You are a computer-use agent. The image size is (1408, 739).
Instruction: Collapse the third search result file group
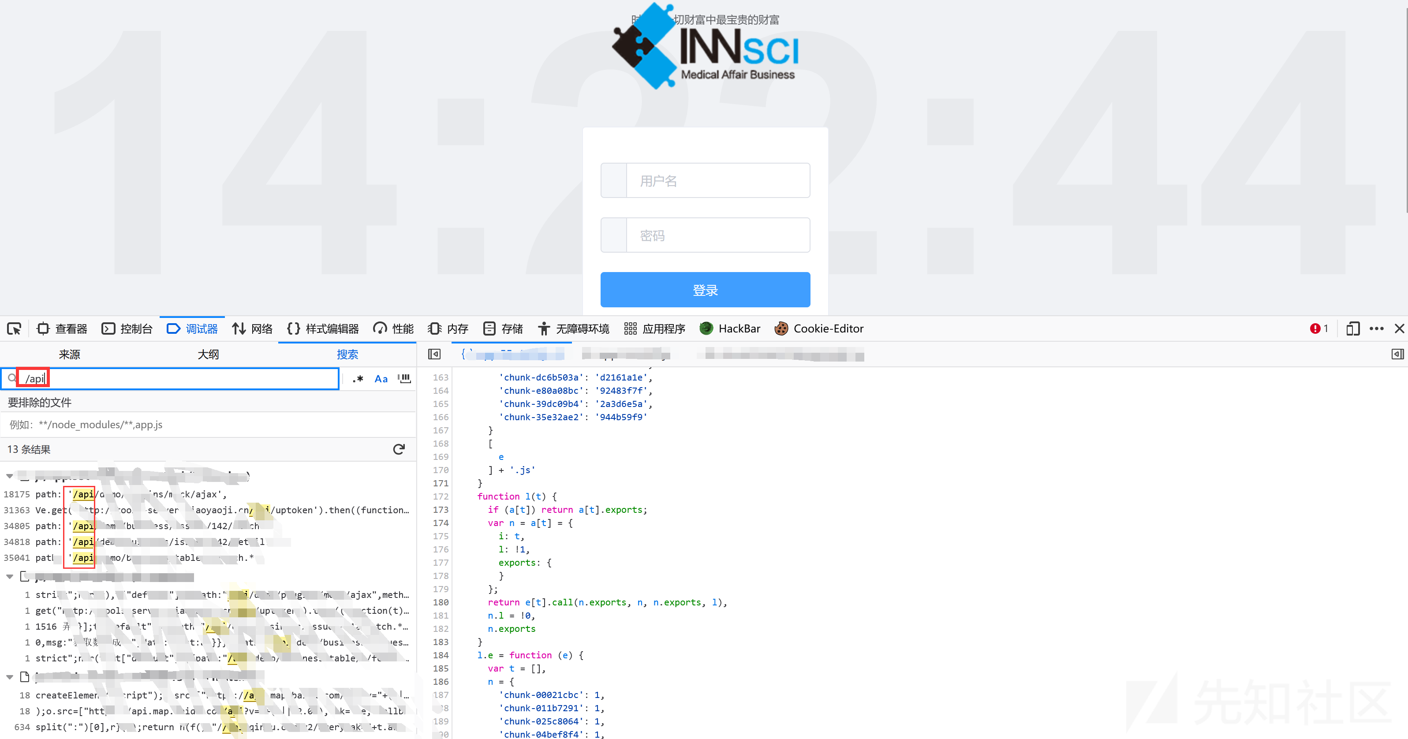click(x=10, y=677)
